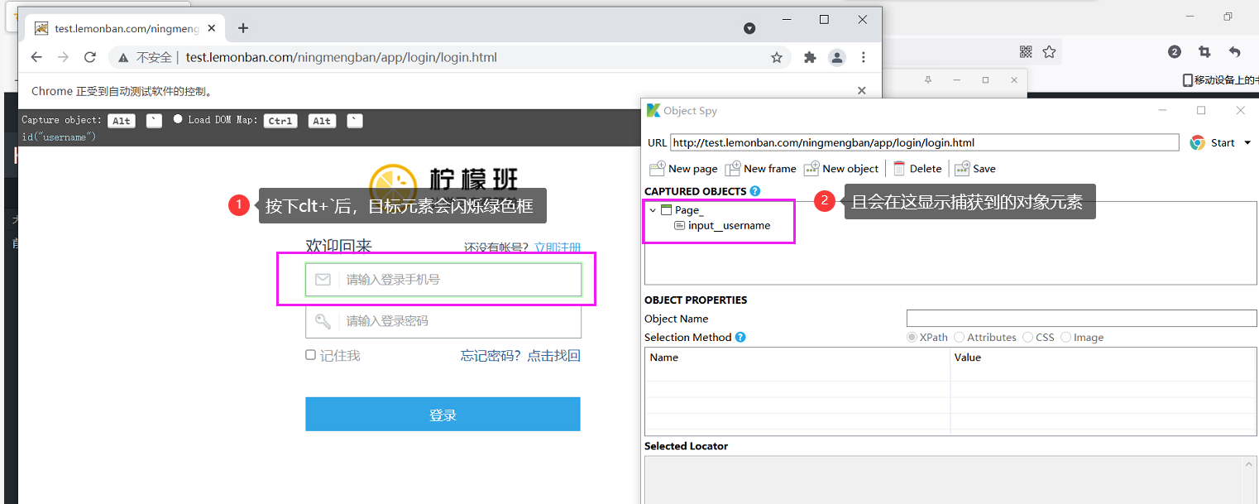The height and width of the screenshot is (504, 1259).
Task: Open Chrome's three-dot customize menu
Action: click(x=863, y=57)
